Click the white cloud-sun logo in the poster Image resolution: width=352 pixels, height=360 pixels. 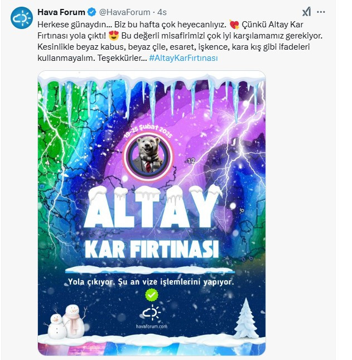(x=151, y=313)
